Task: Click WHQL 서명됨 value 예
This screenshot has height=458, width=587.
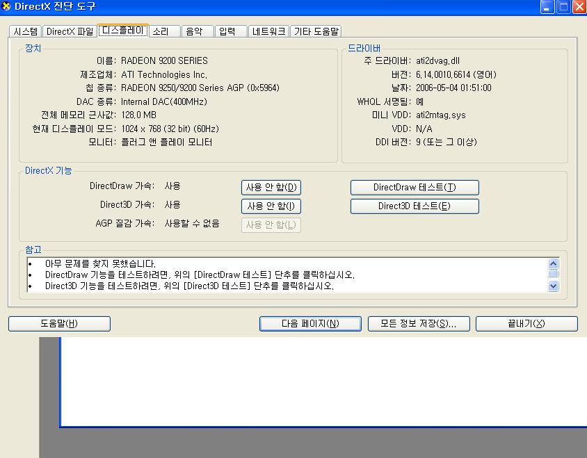Action: 419,101
